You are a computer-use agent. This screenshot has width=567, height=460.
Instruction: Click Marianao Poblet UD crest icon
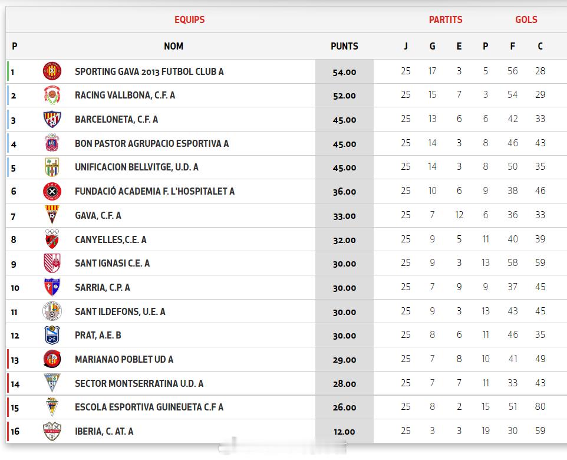(x=52, y=359)
